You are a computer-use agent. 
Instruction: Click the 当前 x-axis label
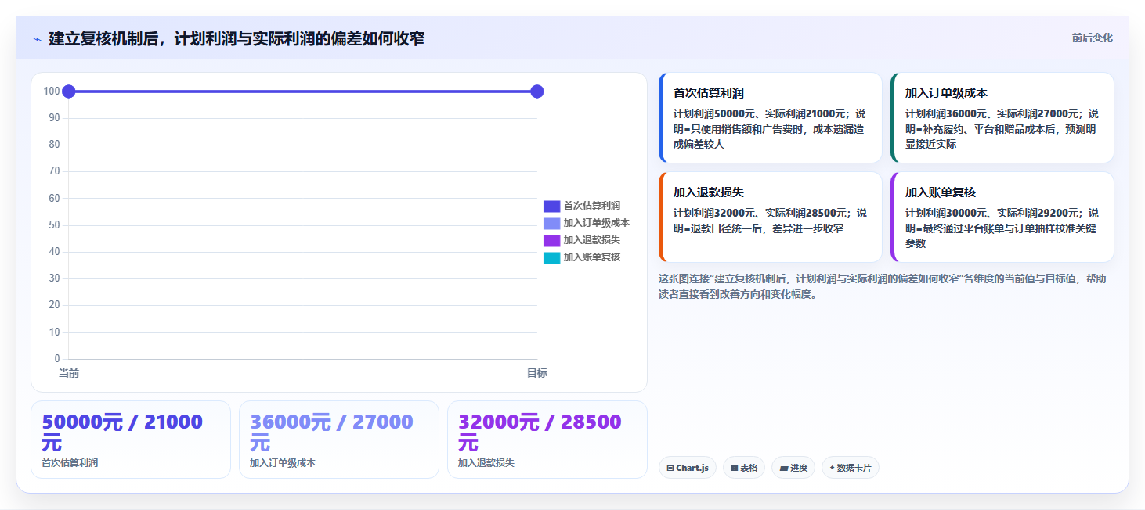point(69,373)
